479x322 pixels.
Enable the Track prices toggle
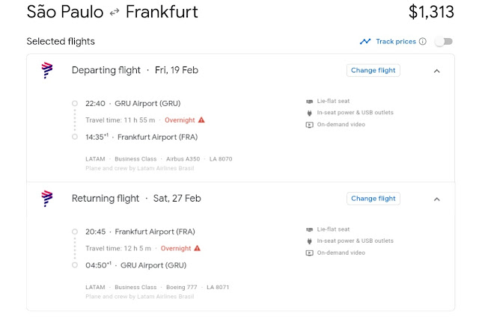(x=444, y=42)
